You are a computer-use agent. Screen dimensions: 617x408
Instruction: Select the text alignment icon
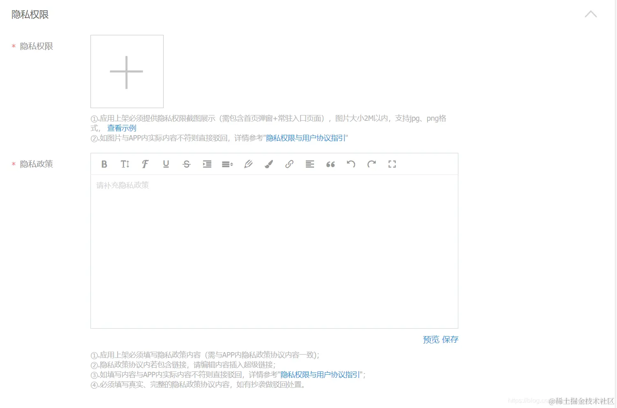(x=310, y=164)
